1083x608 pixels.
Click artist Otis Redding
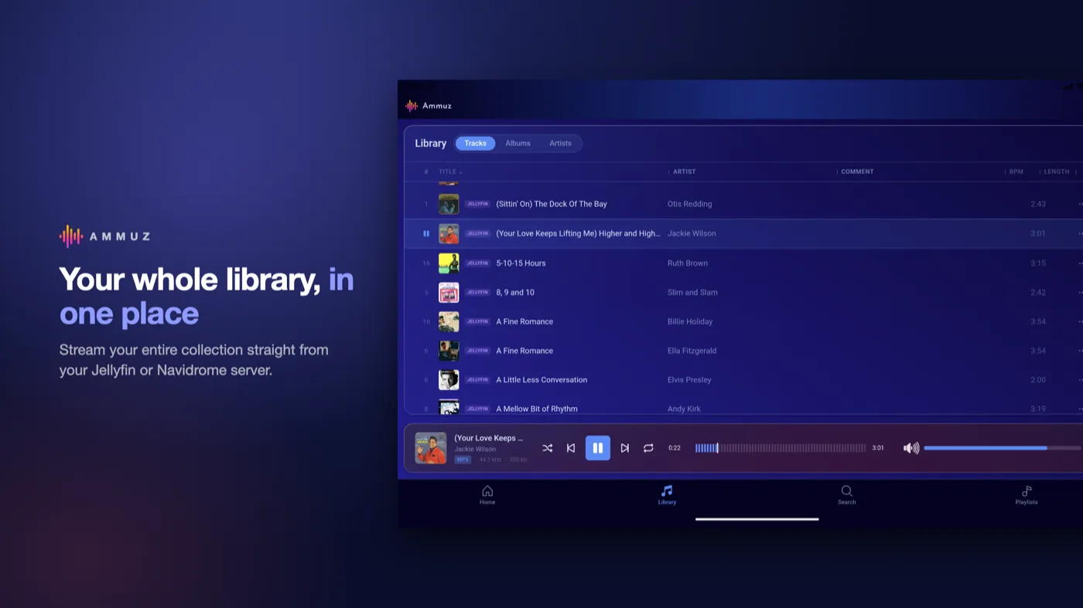689,204
